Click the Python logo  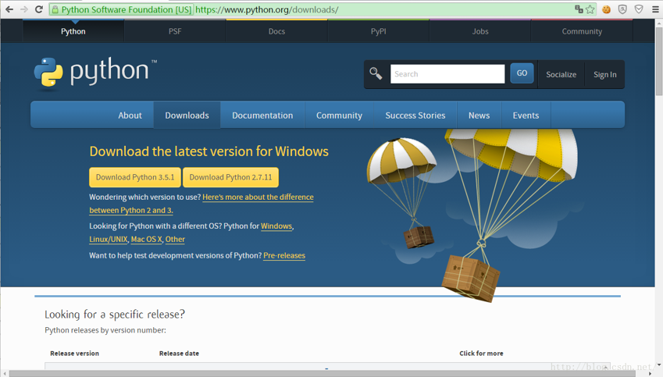coord(95,73)
